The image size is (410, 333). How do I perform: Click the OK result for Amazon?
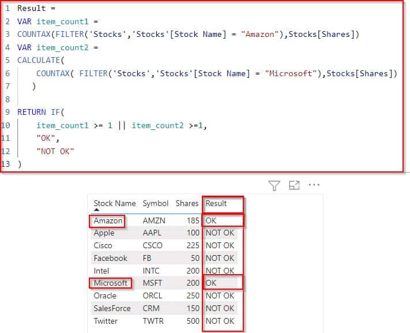tap(211, 220)
